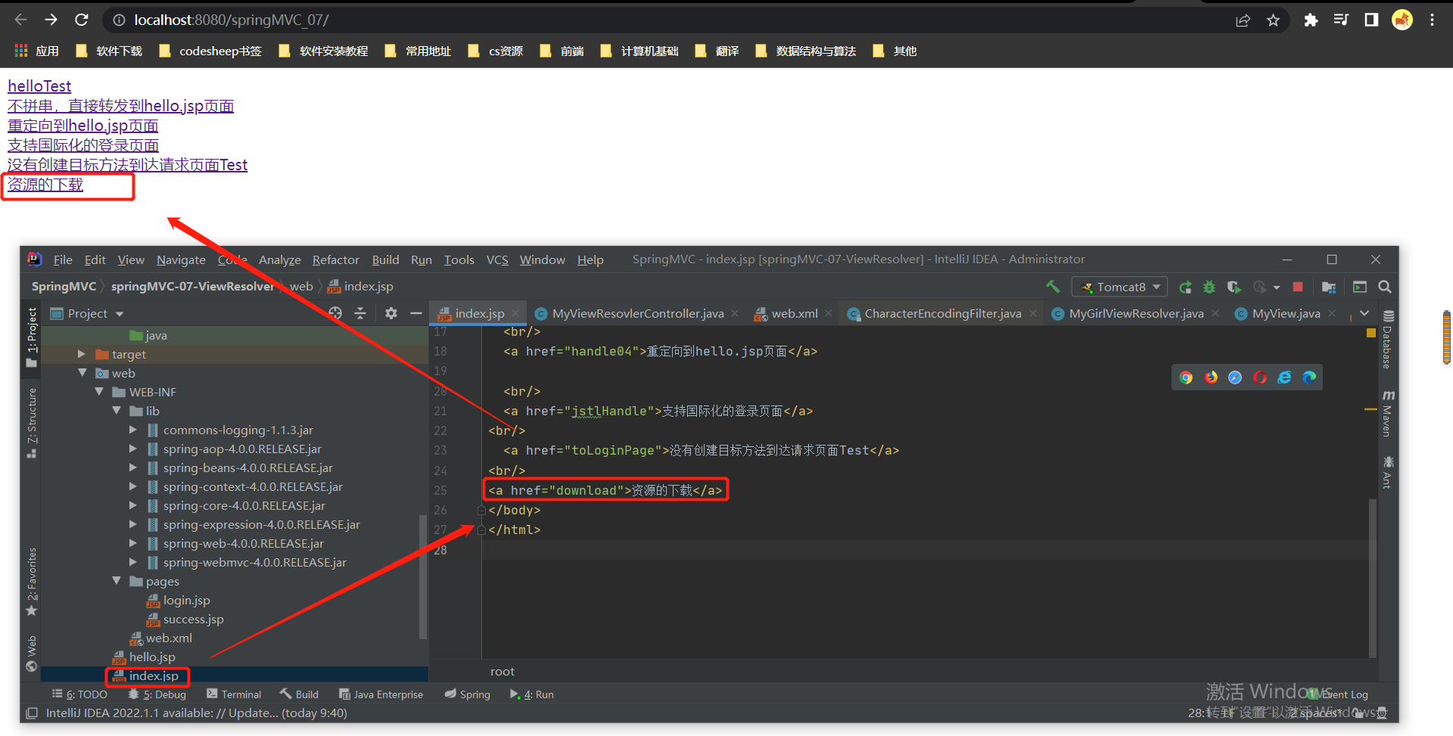Open the Chrome extensions puzzle icon

[x=1311, y=20]
